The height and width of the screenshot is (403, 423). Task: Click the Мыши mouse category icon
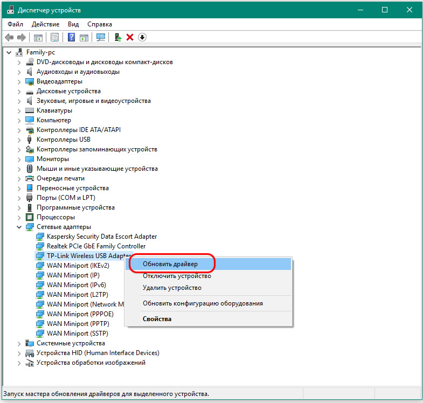tap(30, 169)
